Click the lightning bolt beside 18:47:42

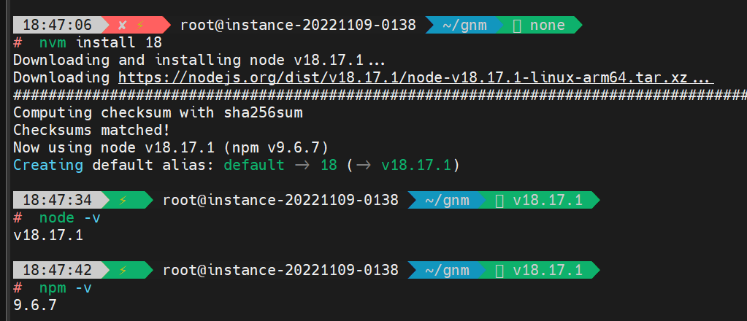pyautogui.click(x=123, y=270)
